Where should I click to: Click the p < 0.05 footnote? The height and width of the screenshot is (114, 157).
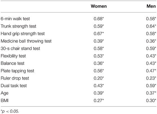tap(10, 111)
